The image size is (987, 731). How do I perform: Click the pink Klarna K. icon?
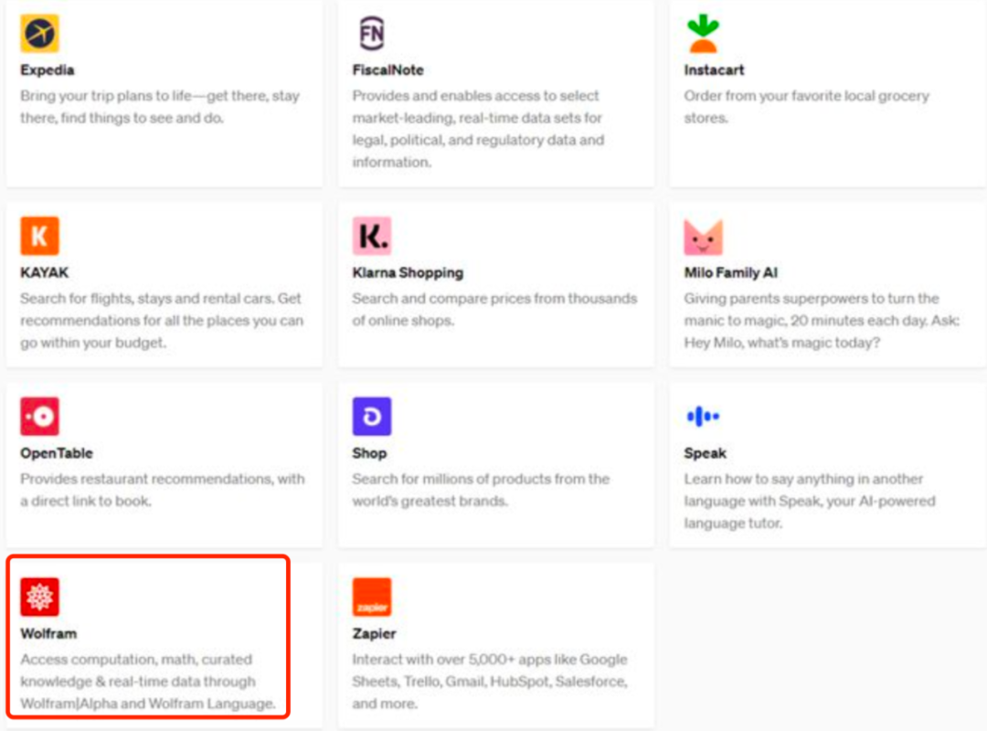pos(371,236)
